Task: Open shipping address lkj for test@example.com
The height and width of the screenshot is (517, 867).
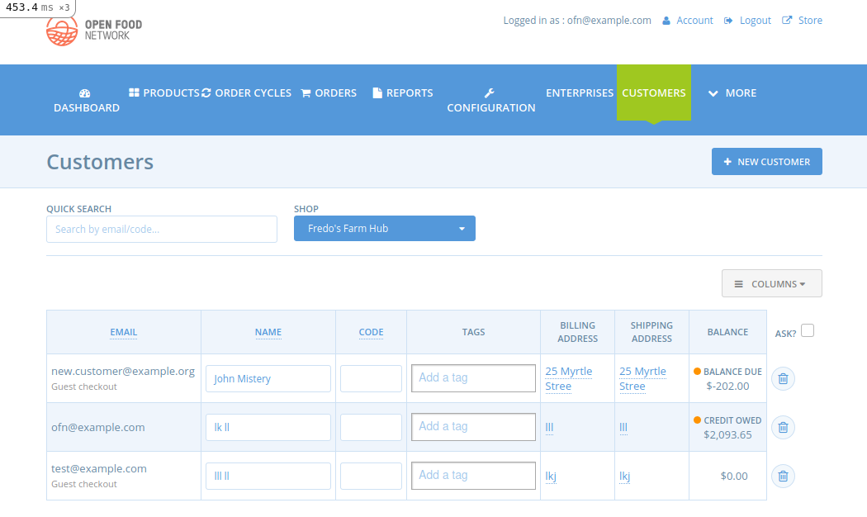Action: point(625,476)
